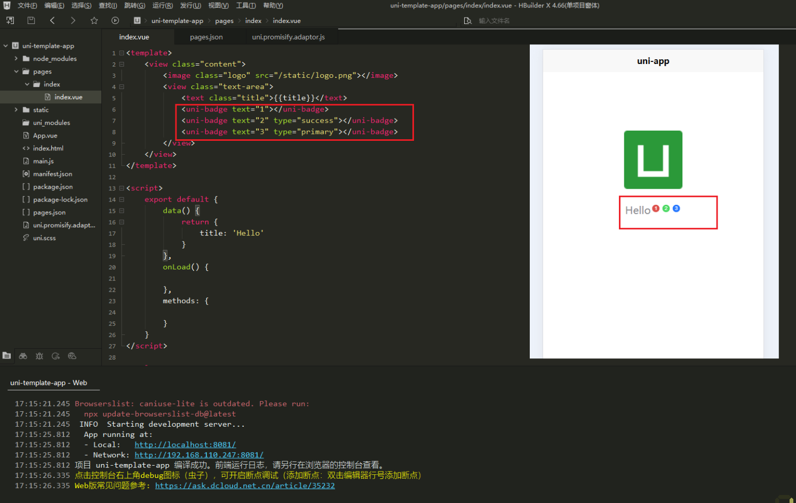Click the Hello text in preview

pos(638,211)
